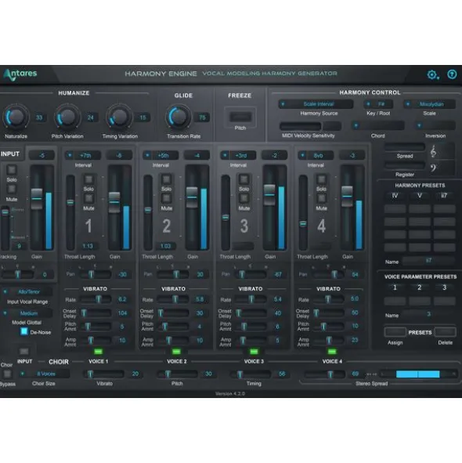Viewport: 462px width, 463px height.
Task: Open the Harmony Source dropdown
Action: [x=316, y=104]
